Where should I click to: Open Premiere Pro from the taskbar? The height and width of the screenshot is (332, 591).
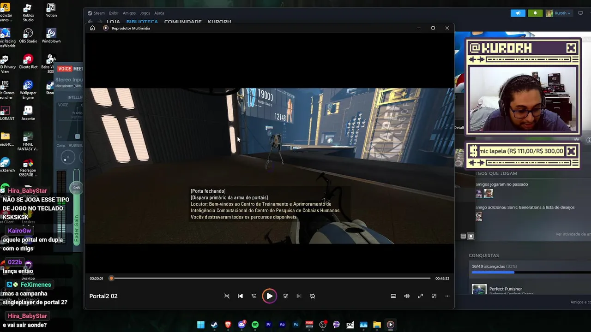269,325
